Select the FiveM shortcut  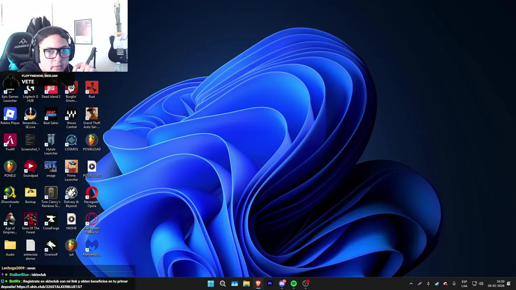[x=10, y=142]
